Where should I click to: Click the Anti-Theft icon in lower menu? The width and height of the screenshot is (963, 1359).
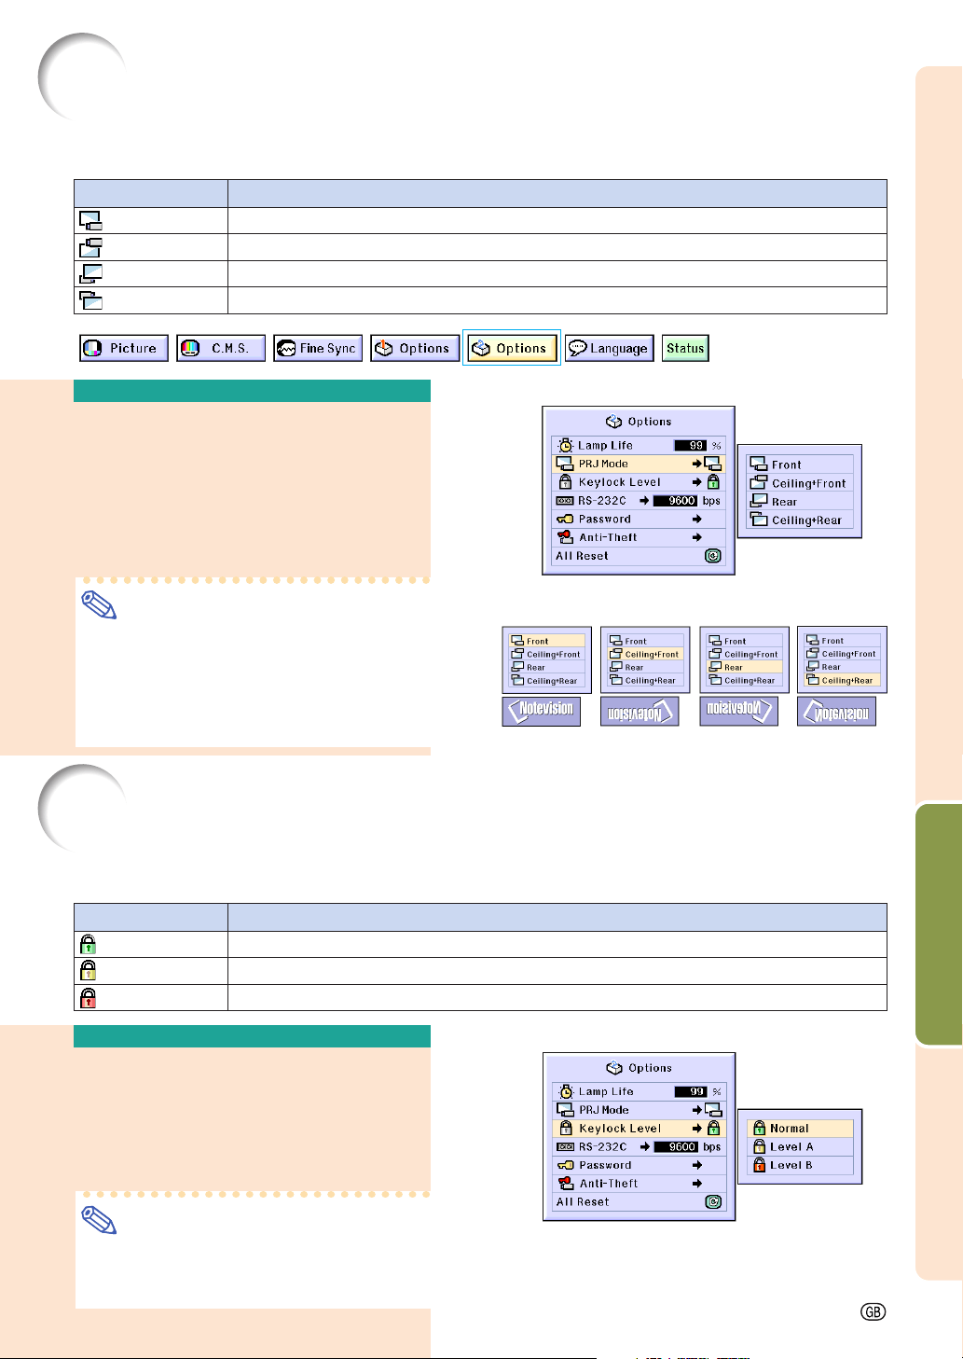(x=565, y=1184)
